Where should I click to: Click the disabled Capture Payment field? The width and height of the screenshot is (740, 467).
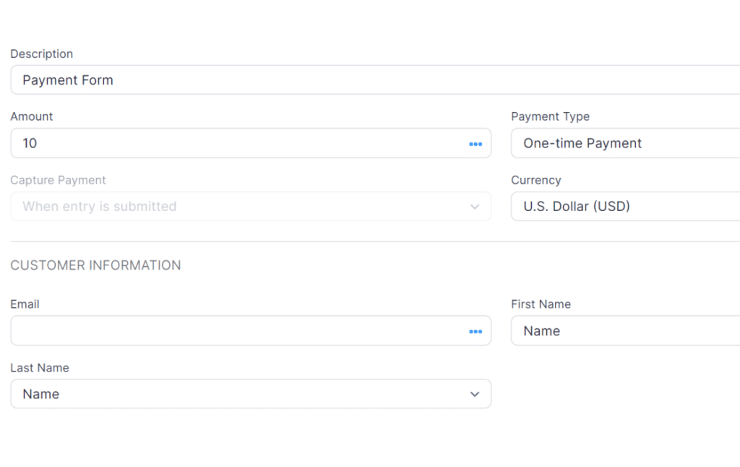pyautogui.click(x=217, y=206)
